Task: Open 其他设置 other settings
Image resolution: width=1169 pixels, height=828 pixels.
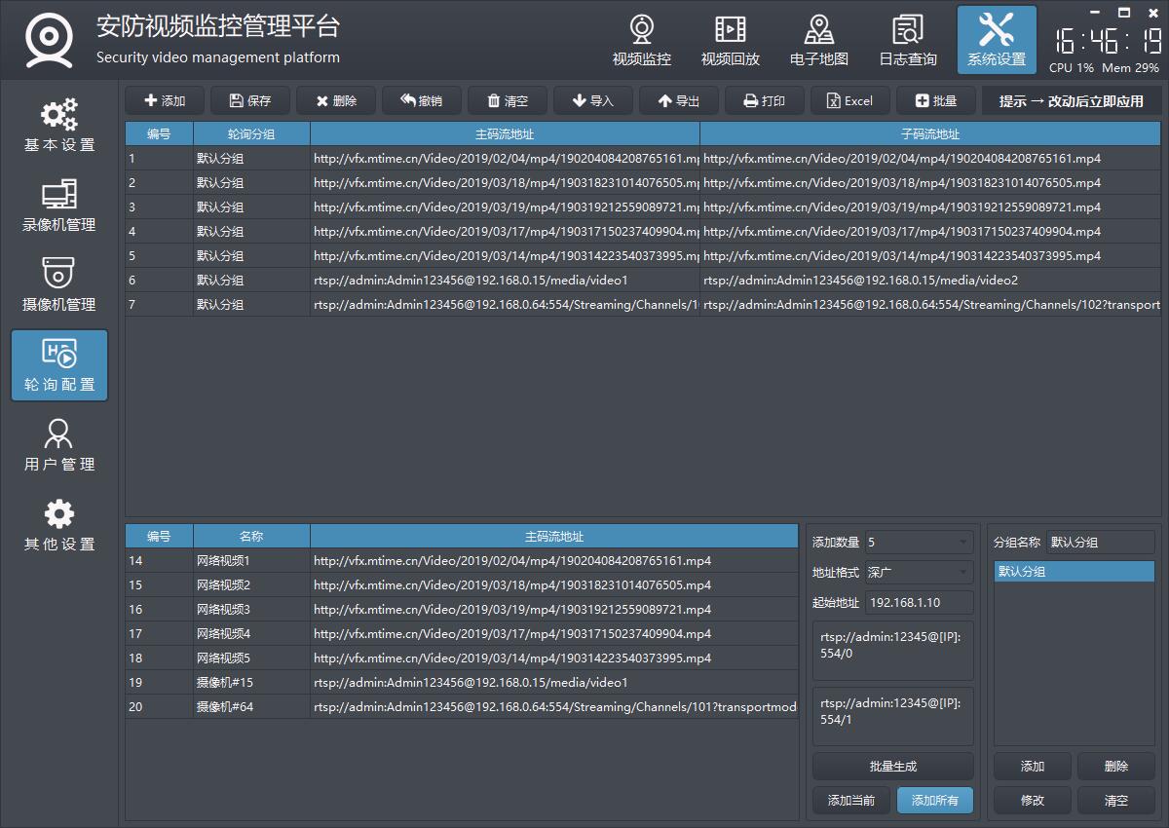Action: coord(59,525)
